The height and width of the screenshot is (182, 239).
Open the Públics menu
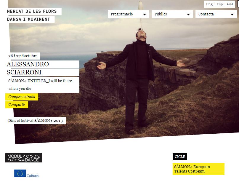(x=172, y=14)
